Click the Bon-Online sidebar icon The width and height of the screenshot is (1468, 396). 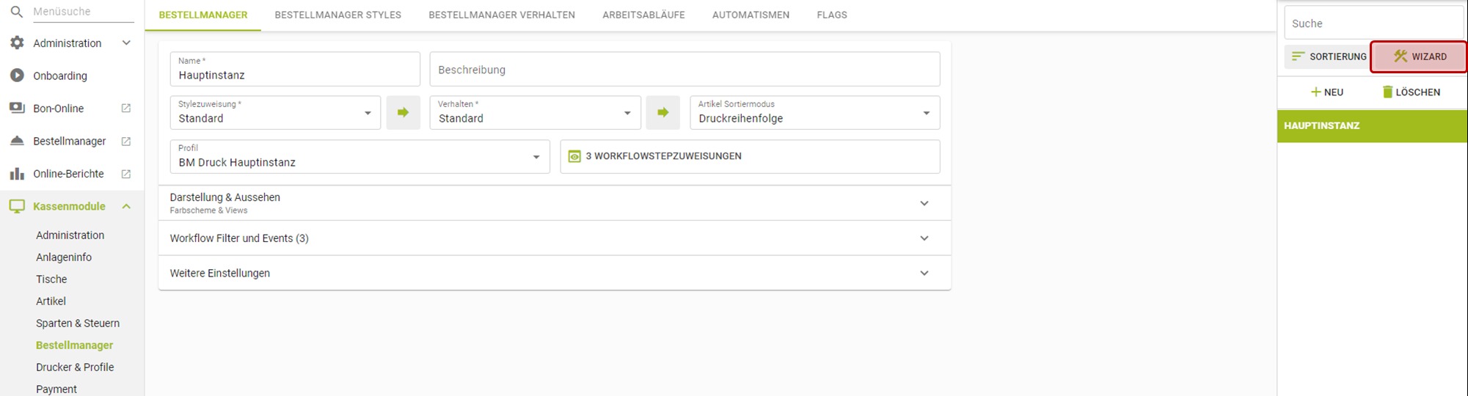click(17, 108)
